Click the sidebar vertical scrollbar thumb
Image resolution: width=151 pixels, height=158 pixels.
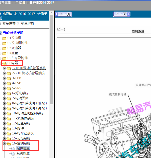point(51,59)
